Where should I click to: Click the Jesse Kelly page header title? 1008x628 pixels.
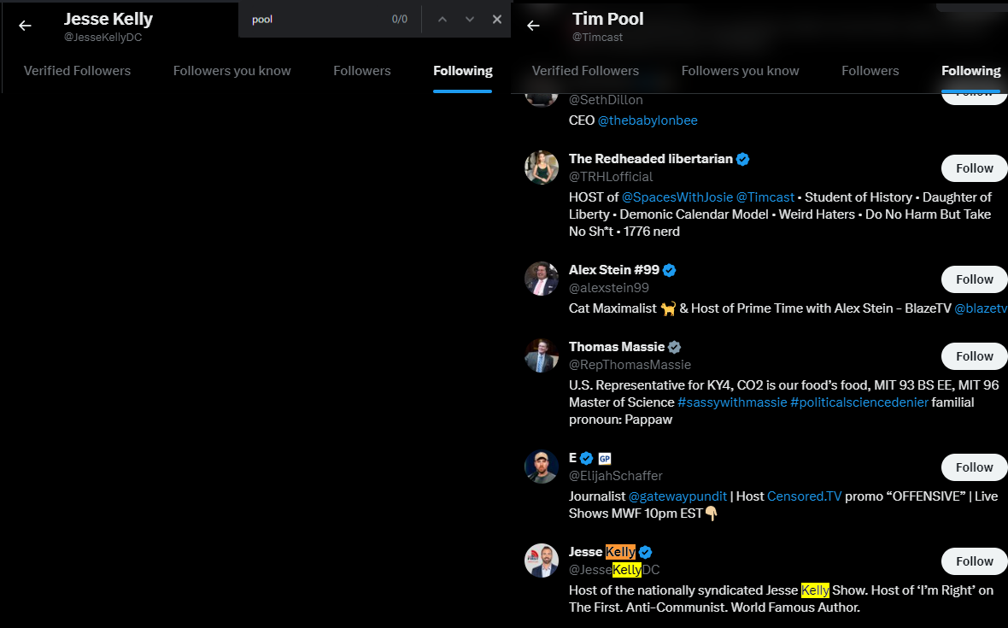point(108,20)
